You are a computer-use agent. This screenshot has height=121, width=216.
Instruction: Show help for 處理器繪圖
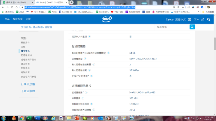pos(86,92)
